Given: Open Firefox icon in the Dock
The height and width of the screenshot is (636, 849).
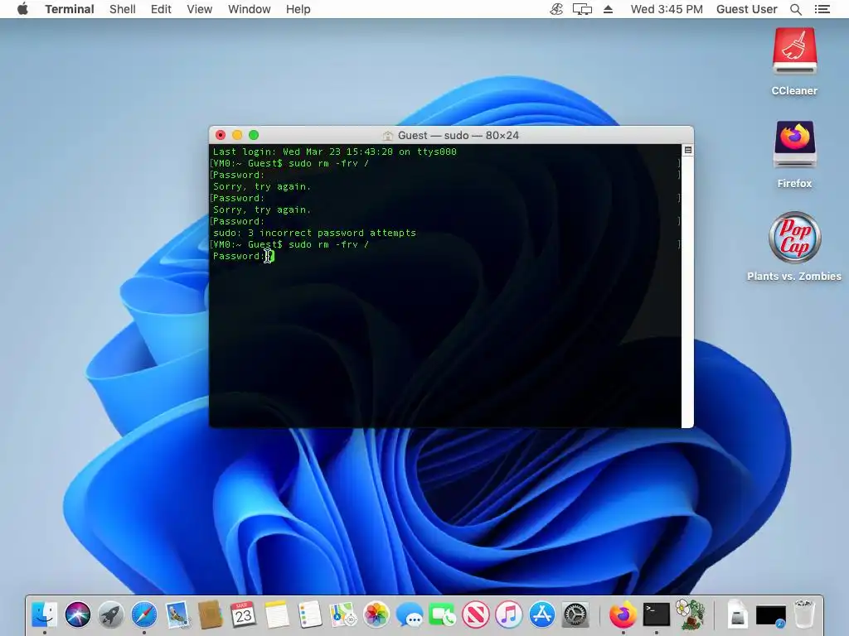Looking at the screenshot, I should click(x=623, y=615).
